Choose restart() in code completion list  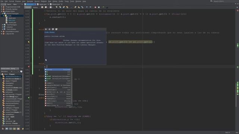click(58, 99)
